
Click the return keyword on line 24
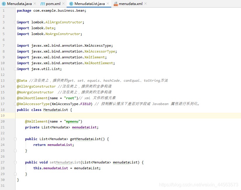pyautogui.click(x=39, y=145)
